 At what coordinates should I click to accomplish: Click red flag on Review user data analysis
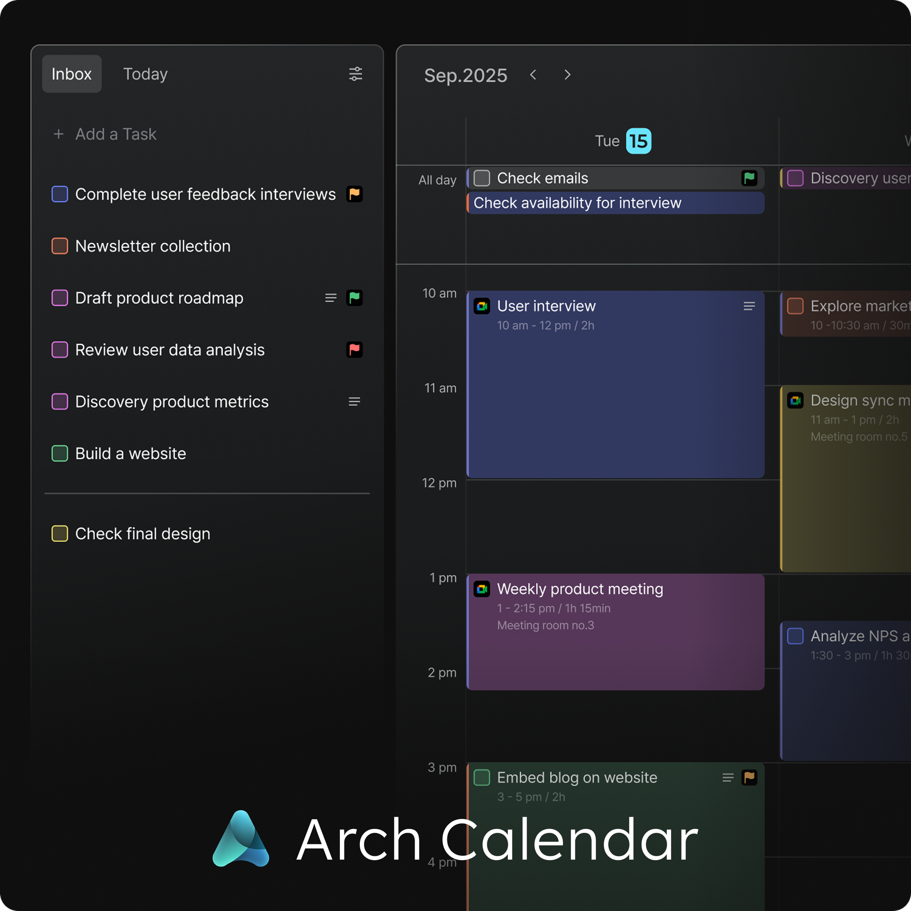coord(354,350)
